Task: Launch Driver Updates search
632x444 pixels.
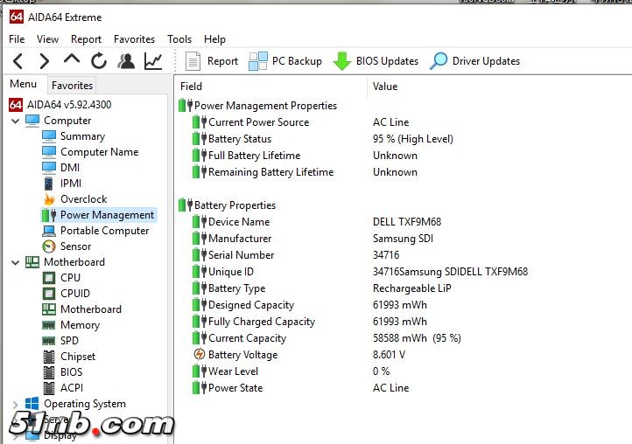Action: [474, 61]
